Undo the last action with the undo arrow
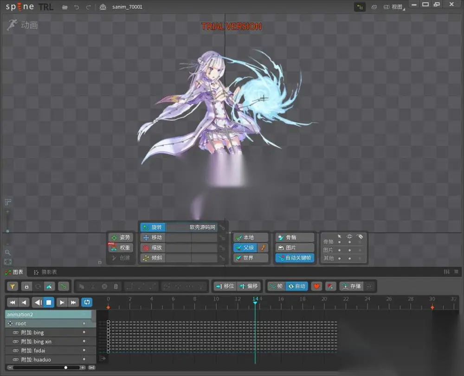 tap(77, 7)
